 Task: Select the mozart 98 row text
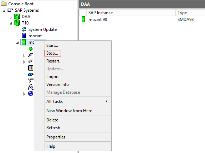(x=98, y=20)
